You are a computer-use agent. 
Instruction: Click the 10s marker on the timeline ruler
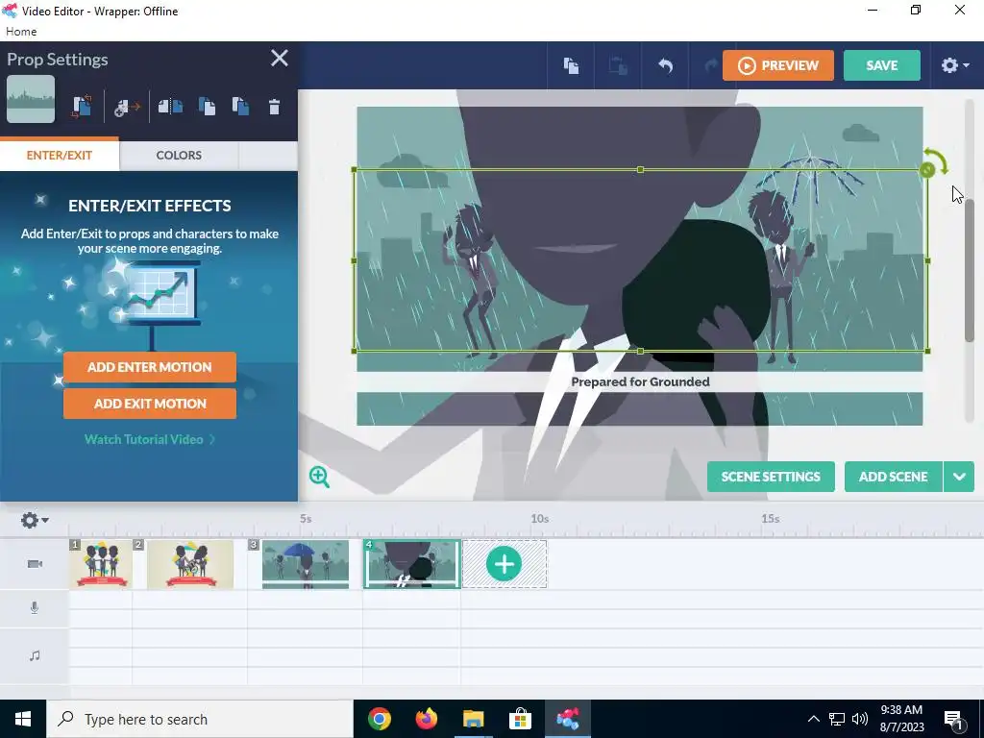pos(540,518)
